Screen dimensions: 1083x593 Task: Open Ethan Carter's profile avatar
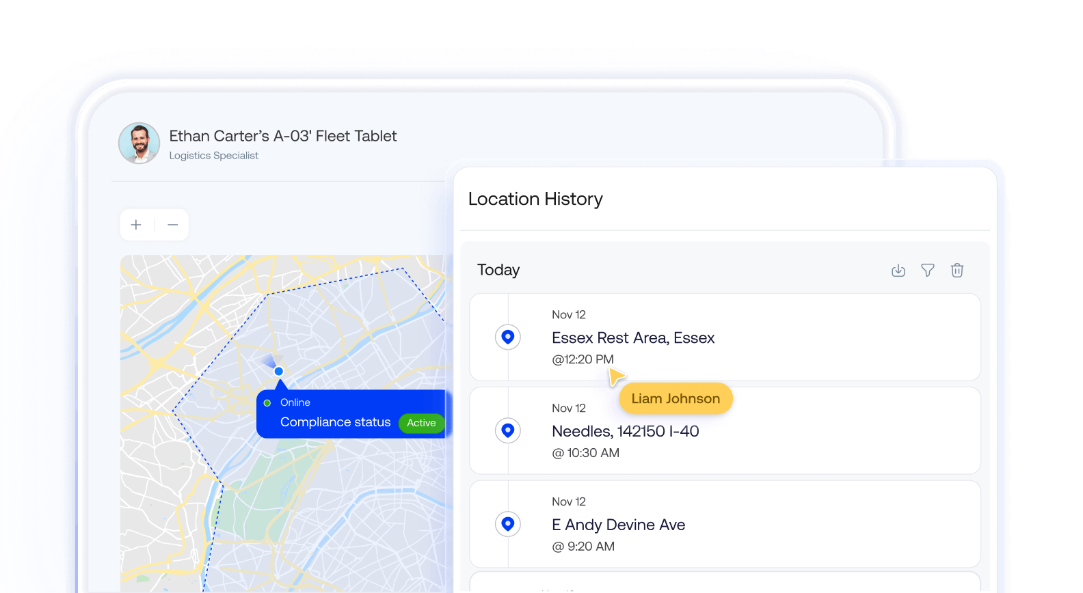(x=139, y=143)
